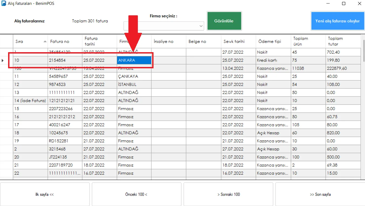
Task: Click the BenimPOS app icon in the title bar
Action: (x=4, y=3)
